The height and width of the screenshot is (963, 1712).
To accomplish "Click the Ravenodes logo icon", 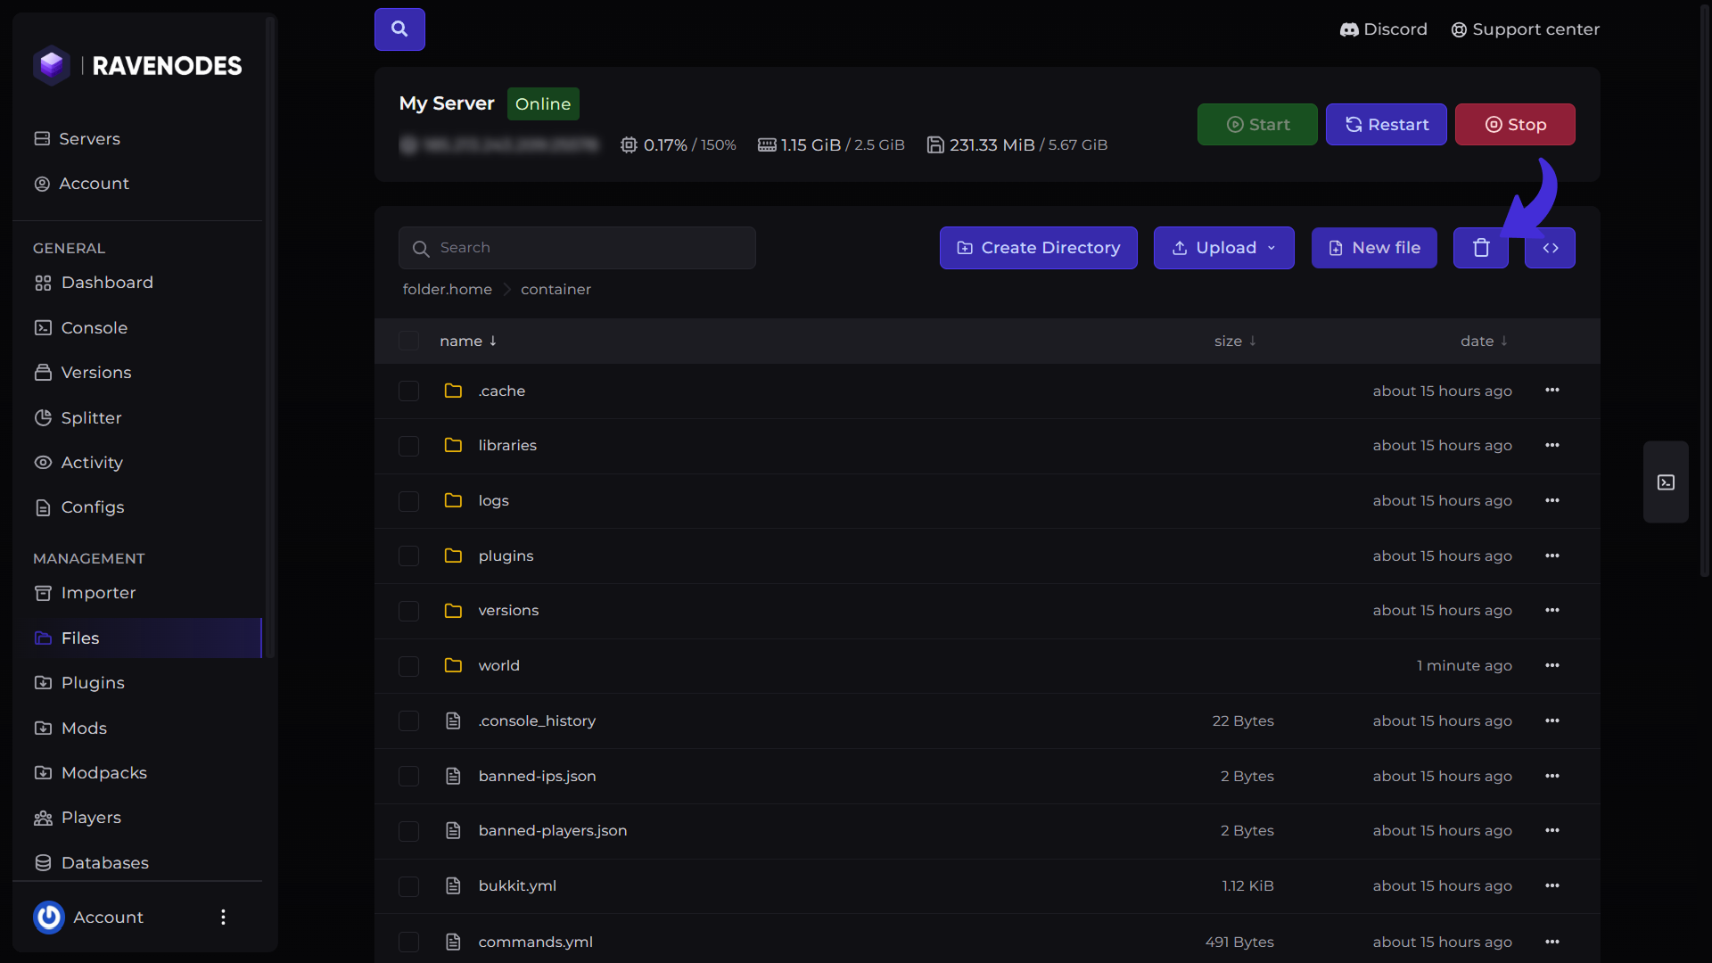I will [52, 65].
